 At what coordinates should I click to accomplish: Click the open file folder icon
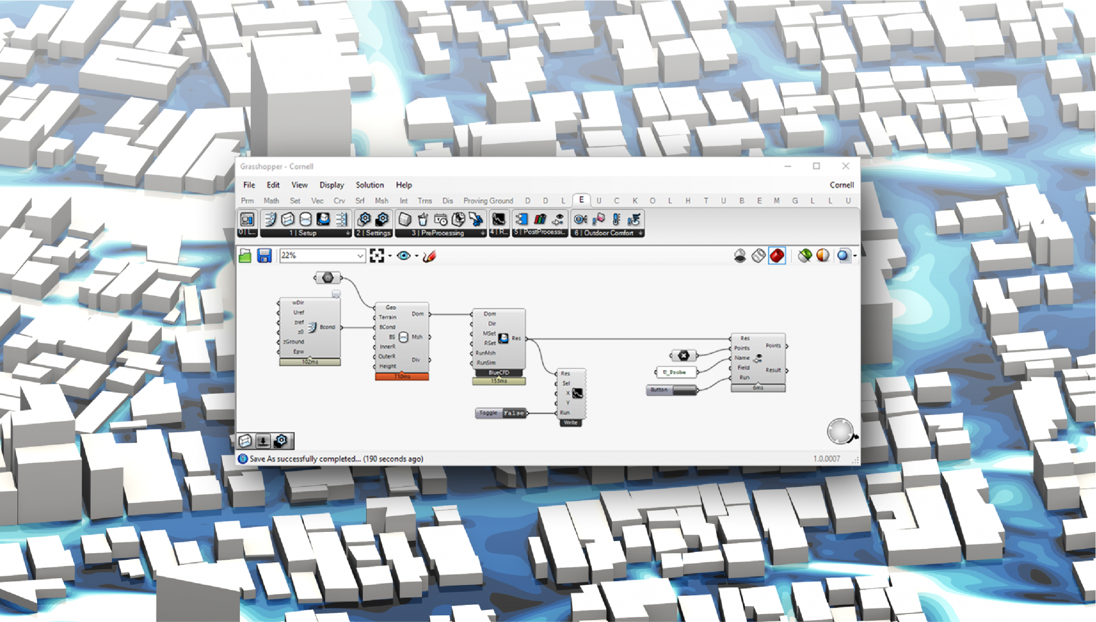(x=245, y=256)
